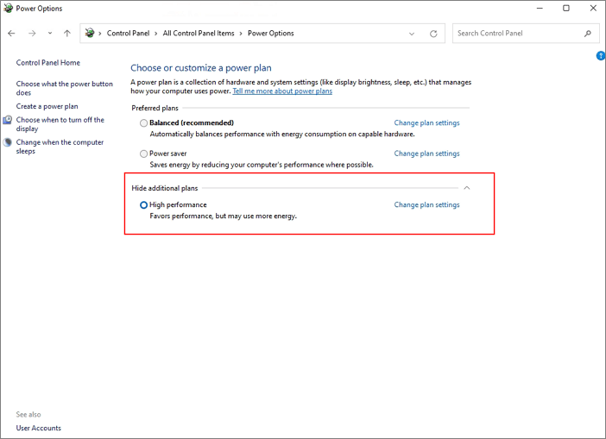This screenshot has width=606, height=439.
Task: Navigate to Control Panel breadcrumb
Action: tap(128, 34)
